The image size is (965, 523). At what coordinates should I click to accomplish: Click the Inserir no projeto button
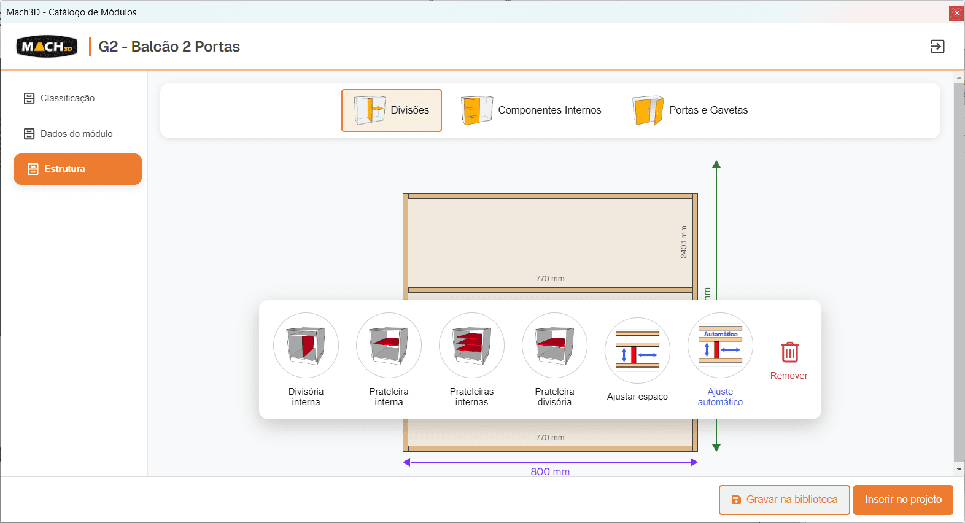[903, 500]
